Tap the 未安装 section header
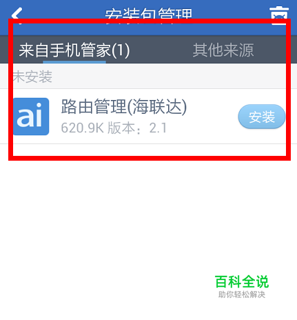 (x=32, y=77)
